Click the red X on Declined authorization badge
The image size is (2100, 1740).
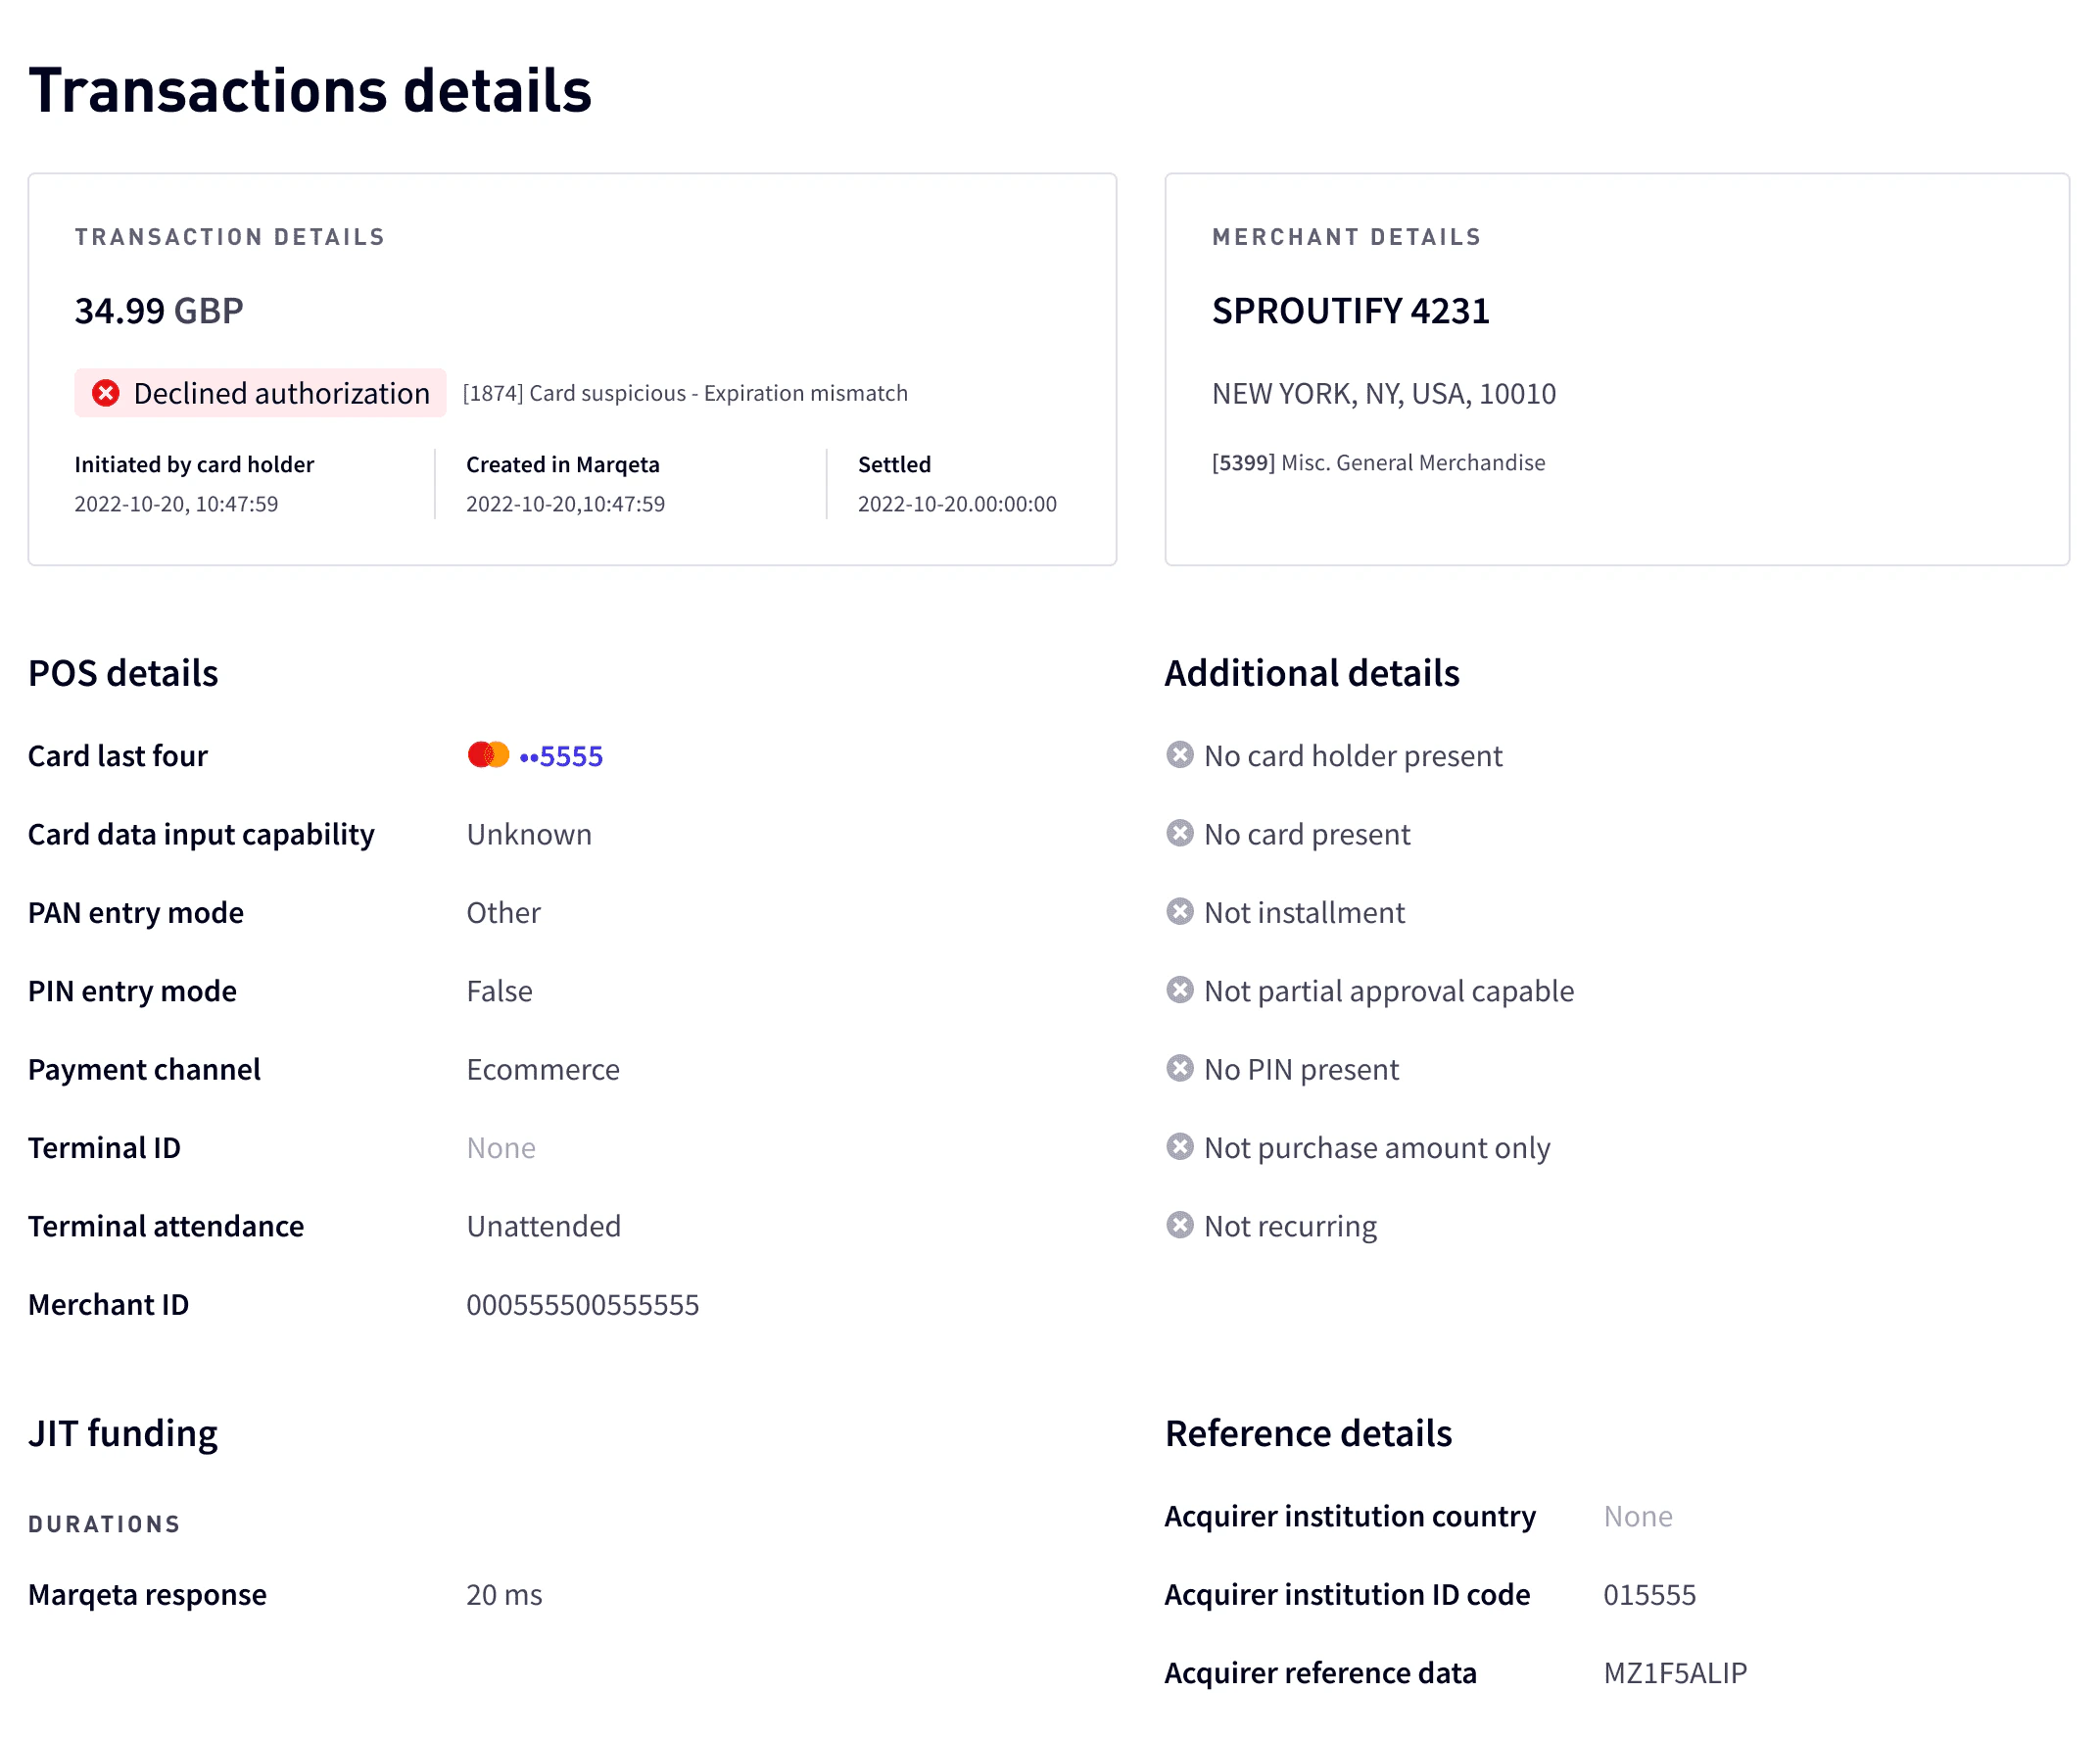click(108, 393)
